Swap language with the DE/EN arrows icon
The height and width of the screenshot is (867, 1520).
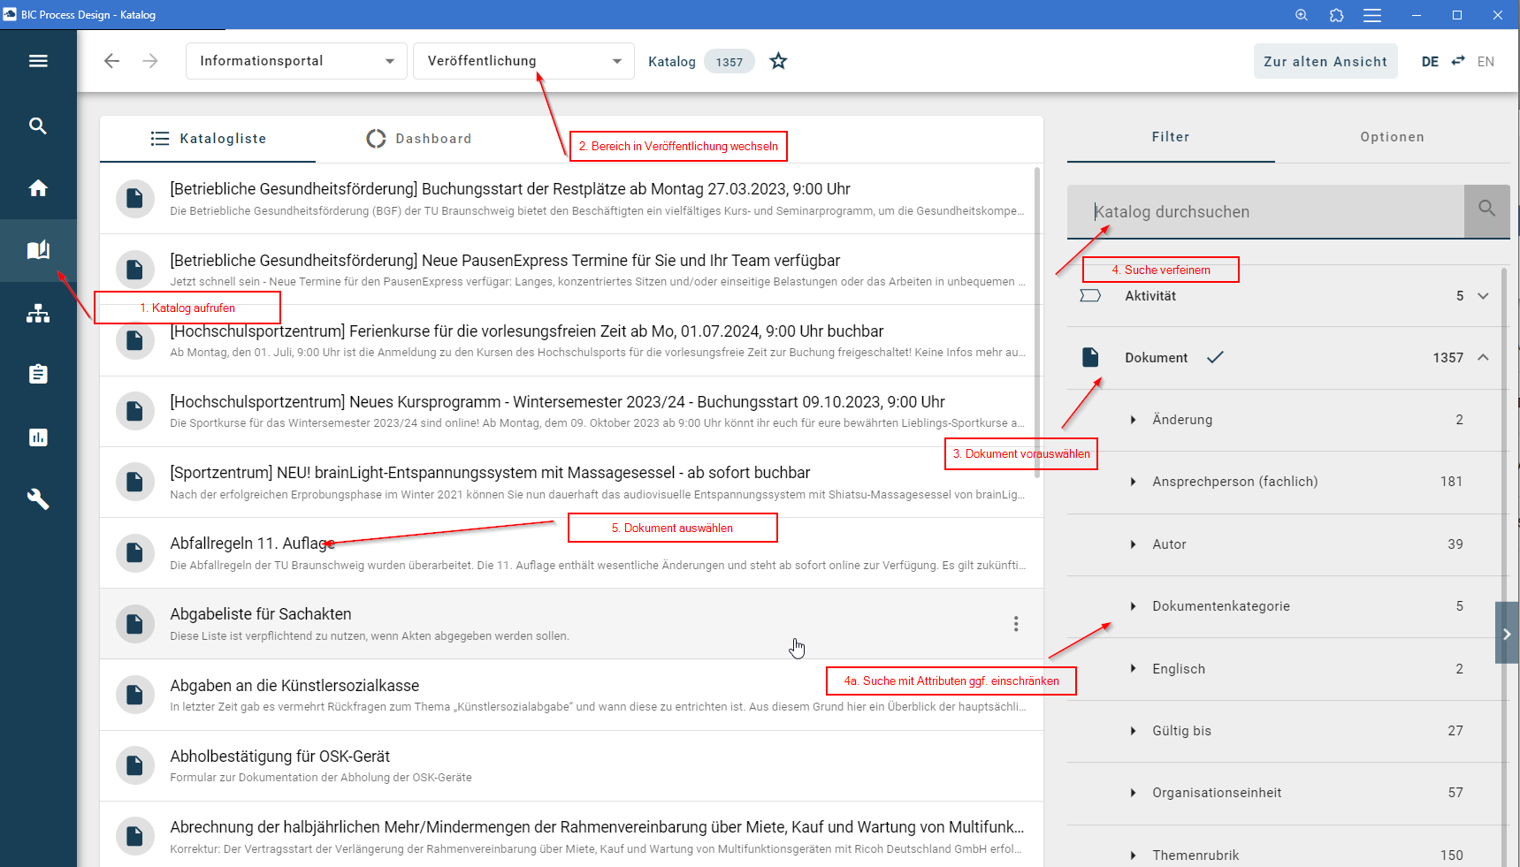click(1458, 61)
